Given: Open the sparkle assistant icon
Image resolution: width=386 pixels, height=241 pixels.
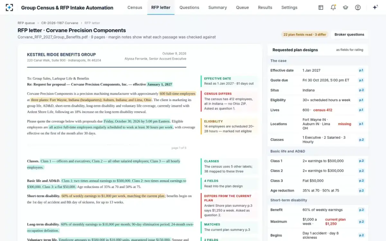Looking at the screenshot, I should pyautogui.click(x=375, y=7).
